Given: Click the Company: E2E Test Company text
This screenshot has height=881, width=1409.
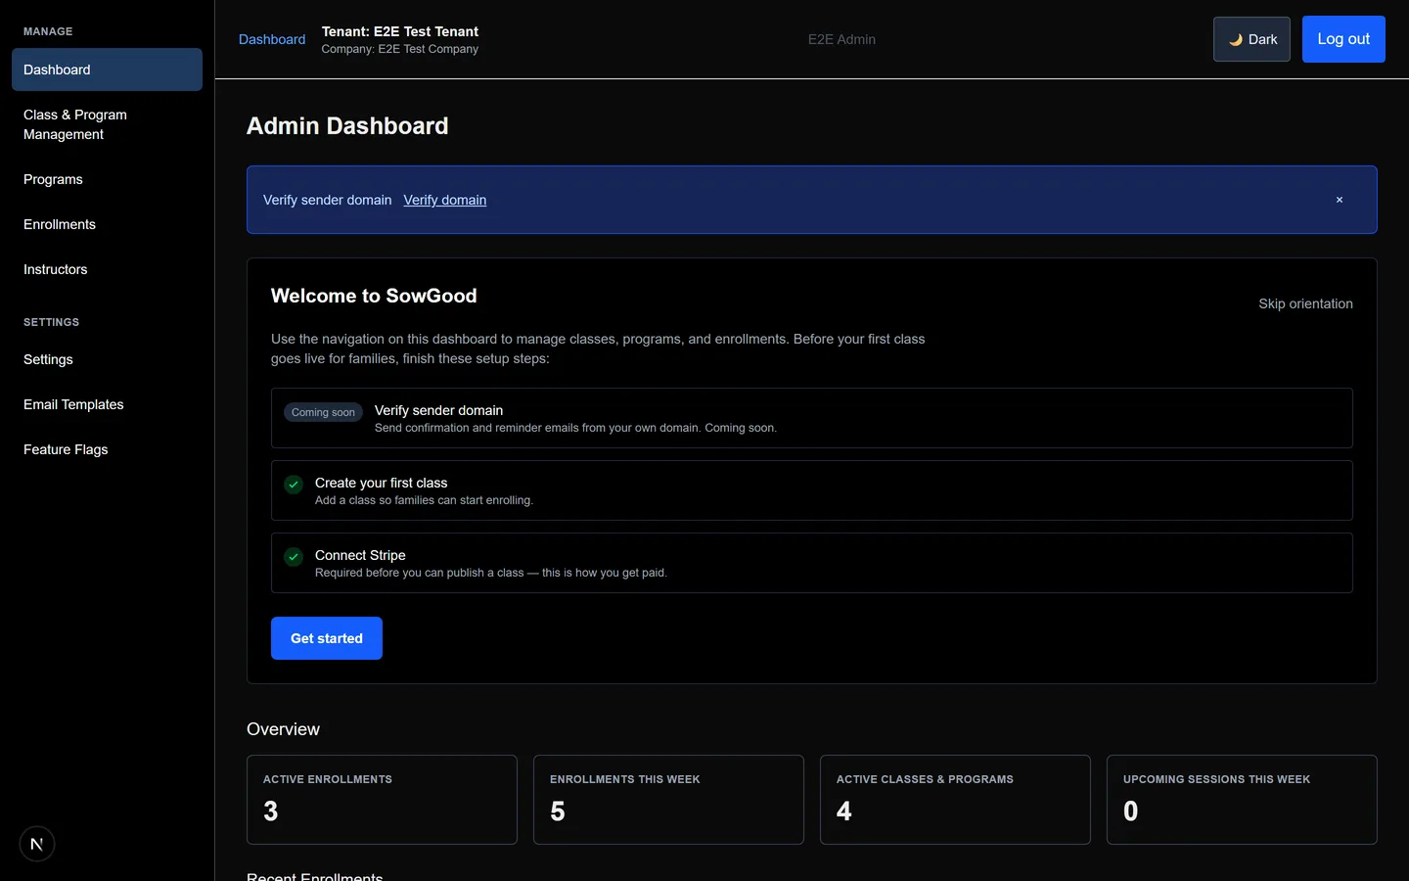Looking at the screenshot, I should pos(400,49).
